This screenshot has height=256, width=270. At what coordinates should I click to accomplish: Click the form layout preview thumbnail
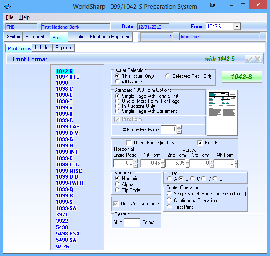click(x=222, y=106)
